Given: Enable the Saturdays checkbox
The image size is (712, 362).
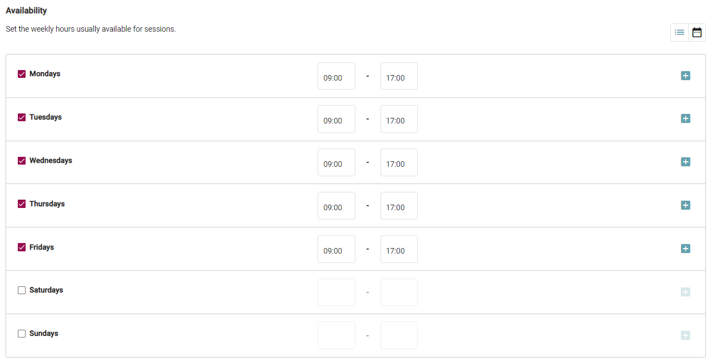Looking at the screenshot, I should 22,290.
